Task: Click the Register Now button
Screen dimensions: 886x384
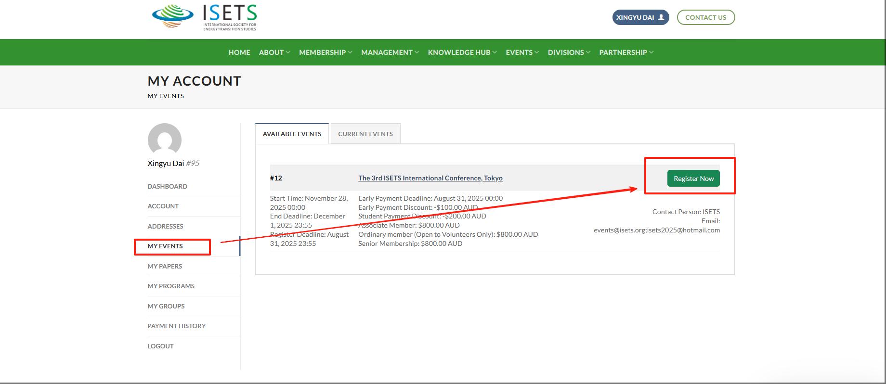Action: pos(693,179)
